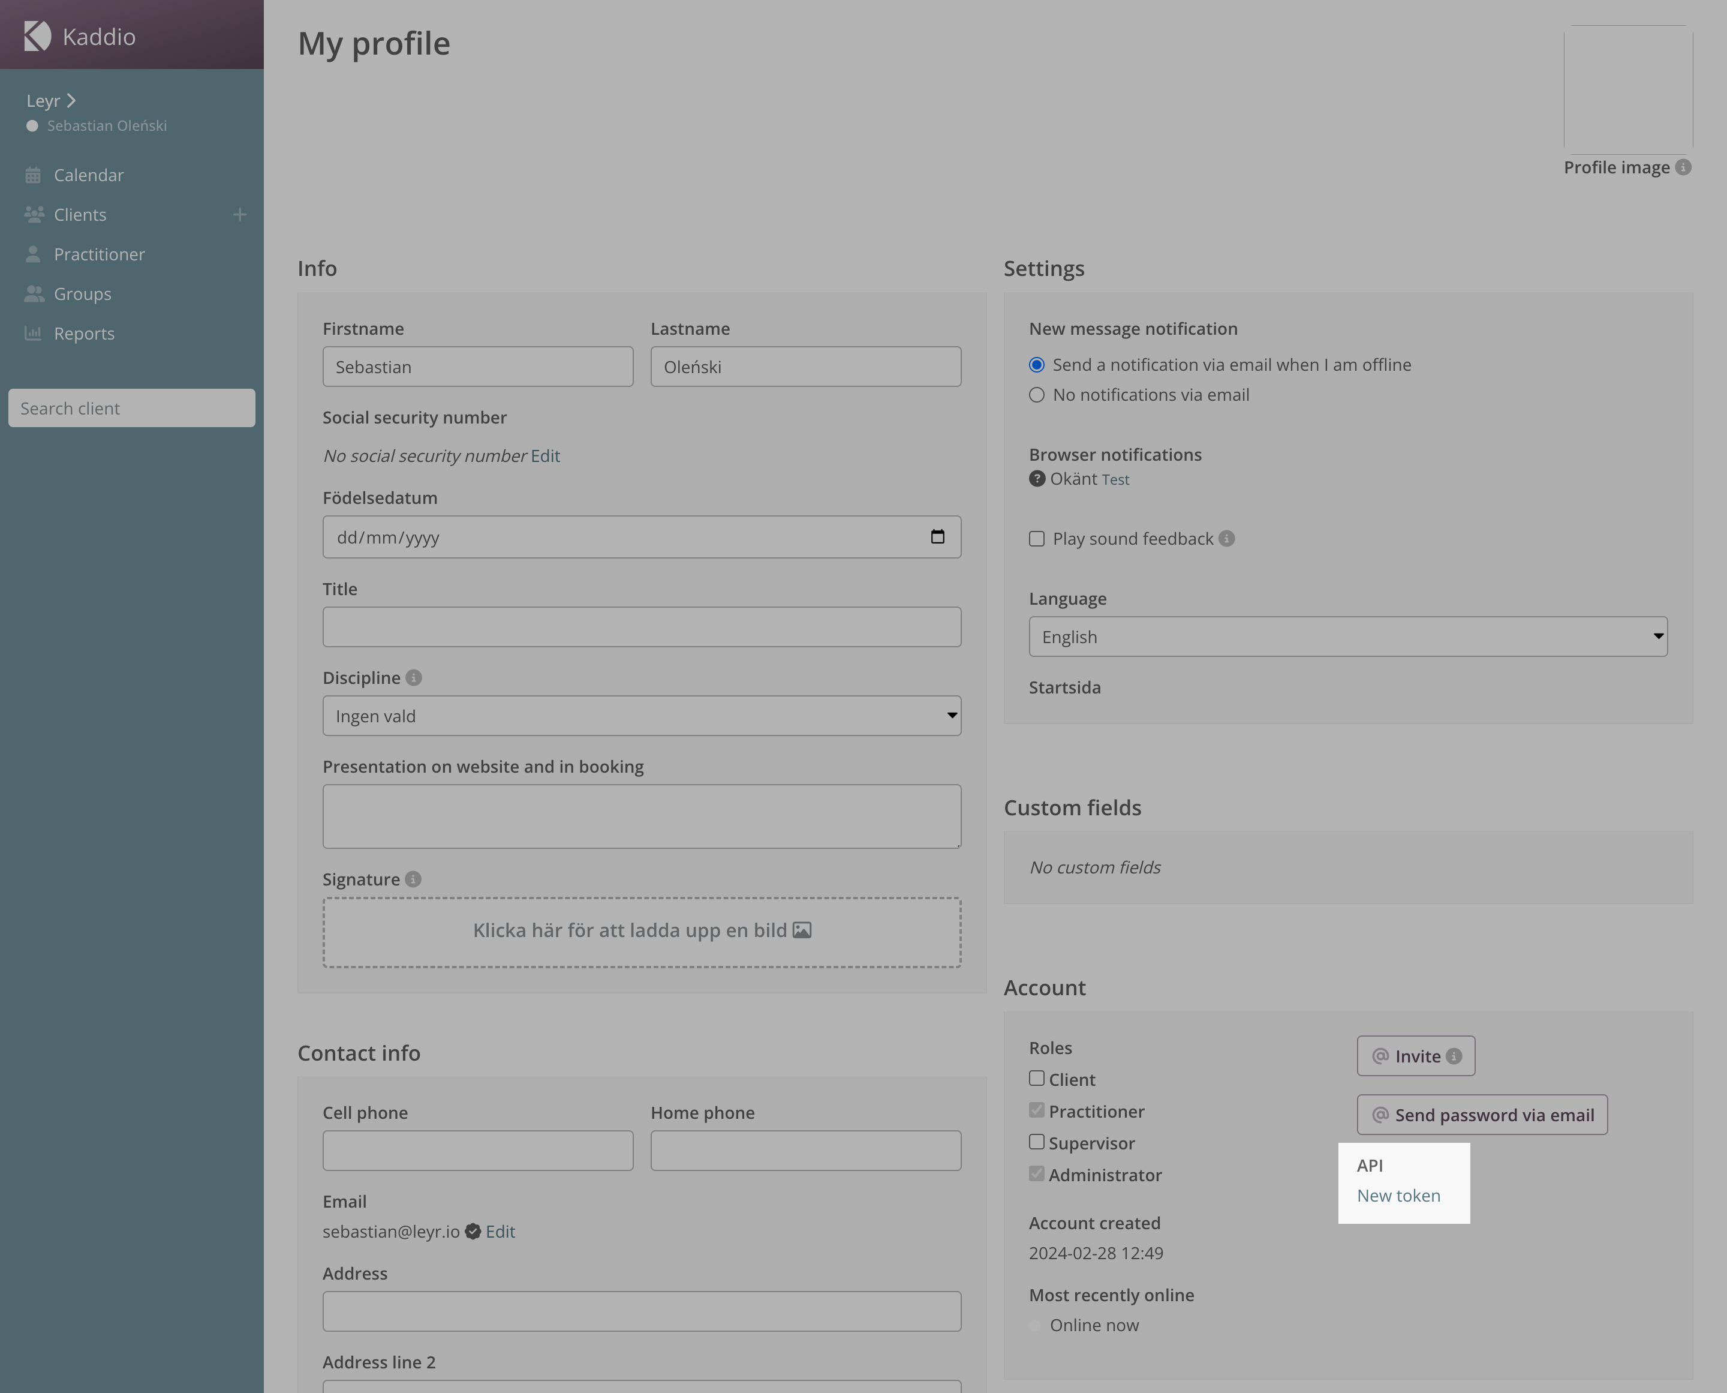Click the Signature info icon
The image size is (1727, 1393).
[x=413, y=879]
